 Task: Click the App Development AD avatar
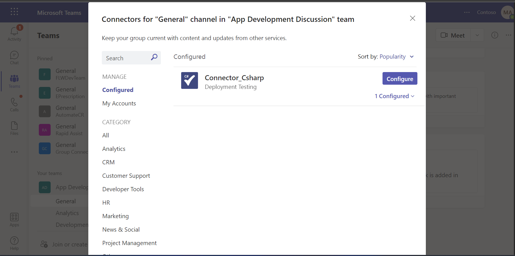45,187
